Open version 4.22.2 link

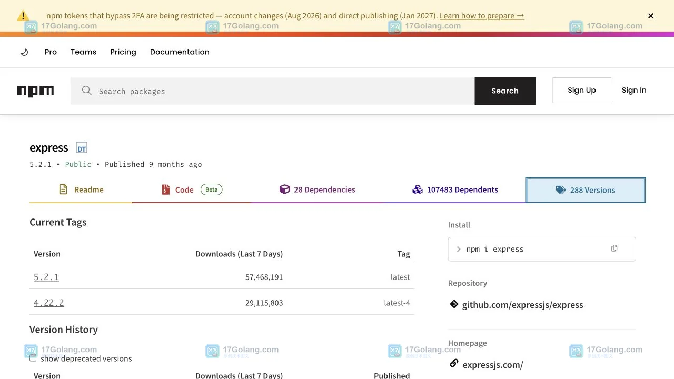point(49,303)
